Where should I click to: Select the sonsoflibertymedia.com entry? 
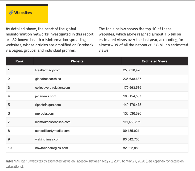[52, 131]
